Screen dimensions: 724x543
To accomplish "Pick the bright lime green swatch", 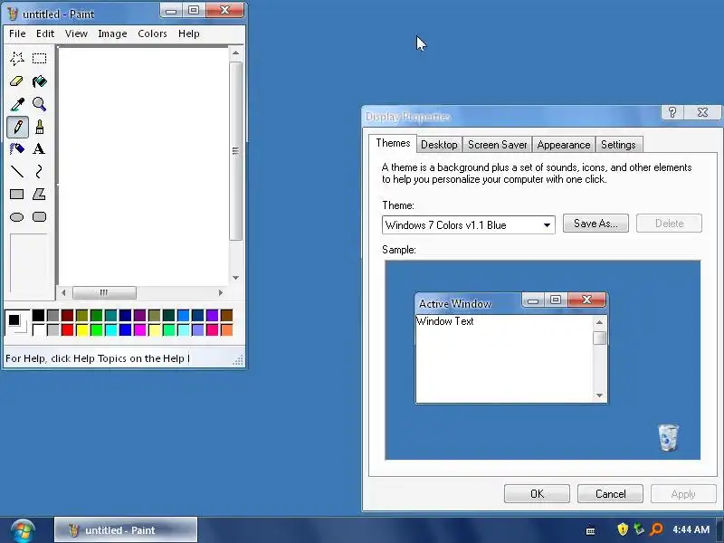I will pyautogui.click(x=97, y=329).
